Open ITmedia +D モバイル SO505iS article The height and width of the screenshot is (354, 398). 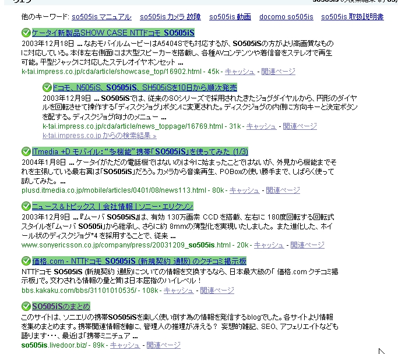coord(140,151)
